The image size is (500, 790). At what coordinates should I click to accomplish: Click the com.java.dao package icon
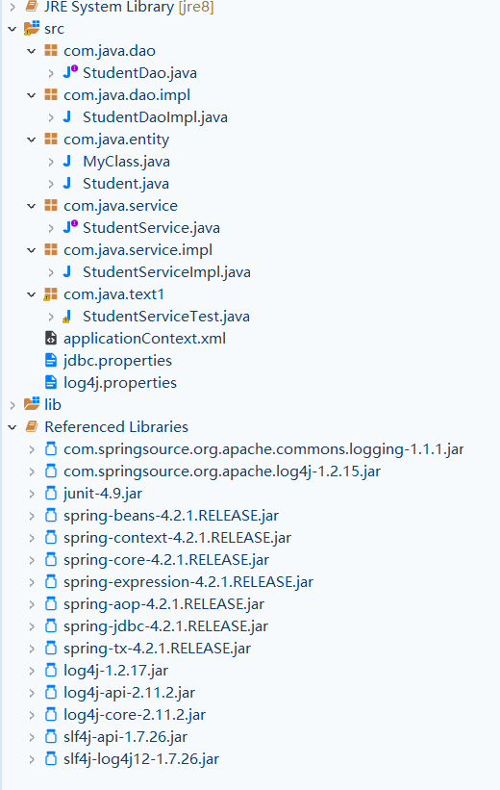(51, 50)
